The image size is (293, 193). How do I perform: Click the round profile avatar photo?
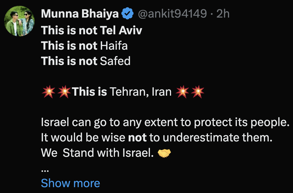(x=19, y=21)
